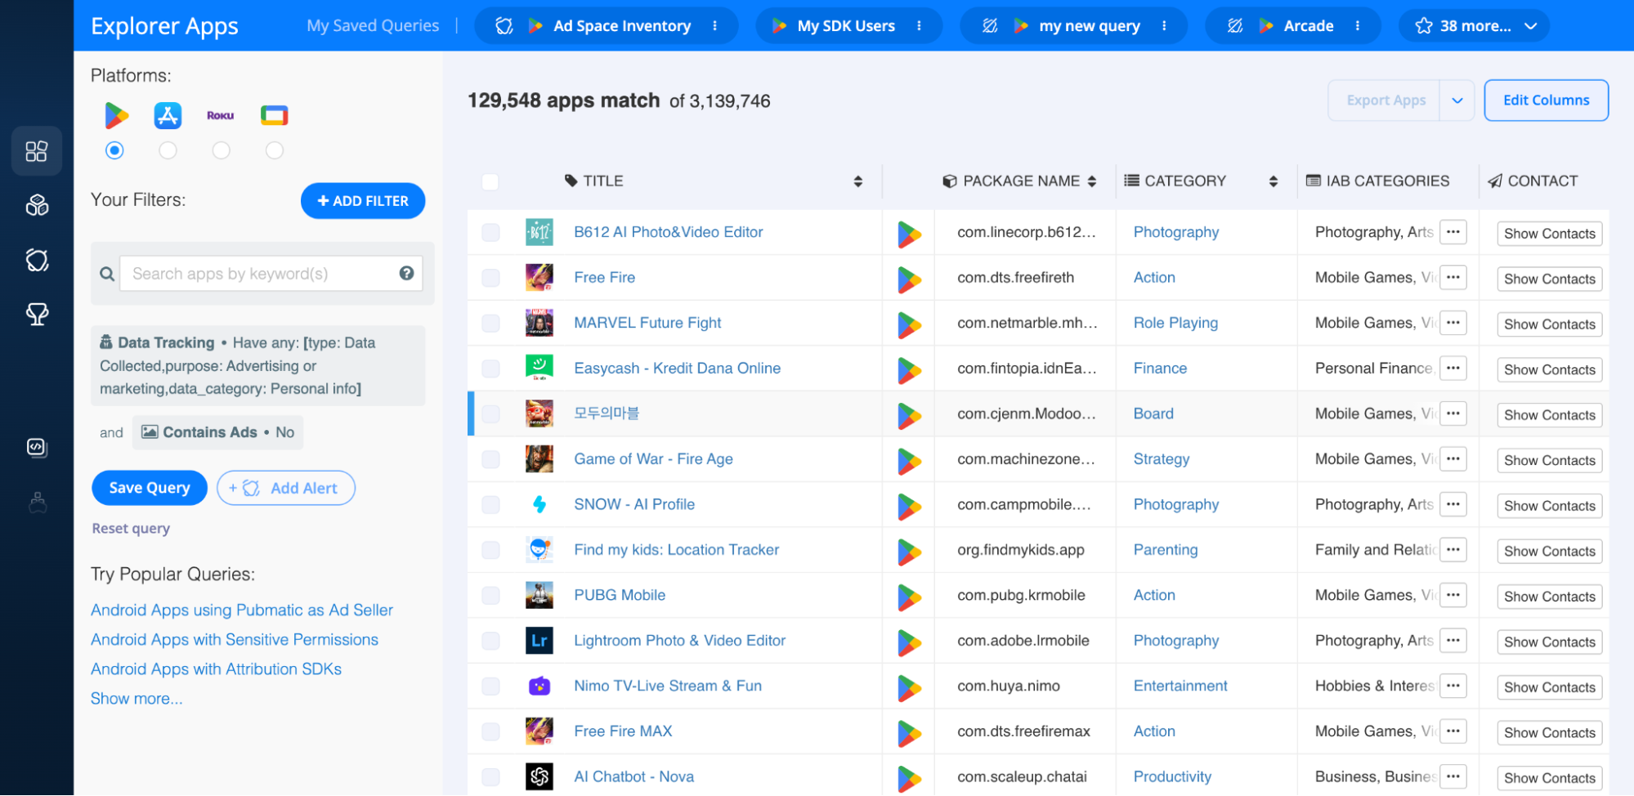Click the Save Query button
The image size is (1634, 796).
coord(150,488)
